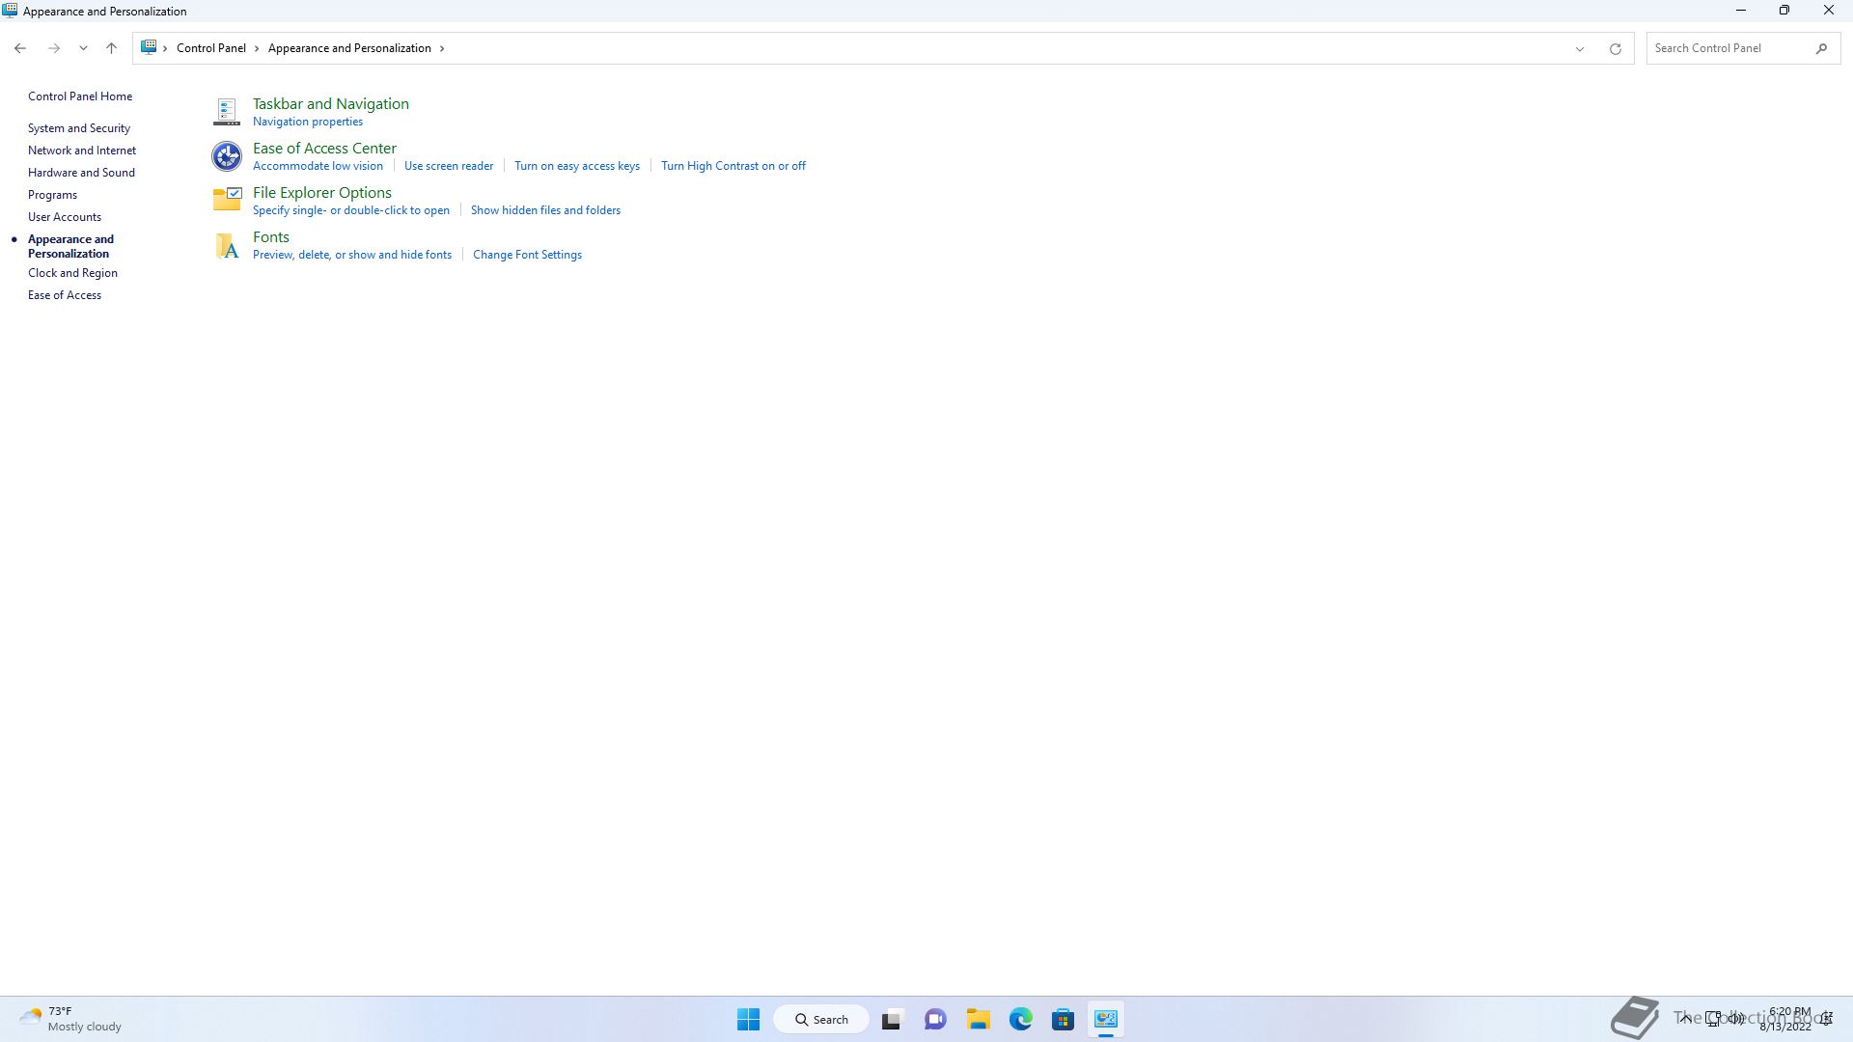Go up one level with the up arrow
1853x1042 pixels.
coord(111,48)
